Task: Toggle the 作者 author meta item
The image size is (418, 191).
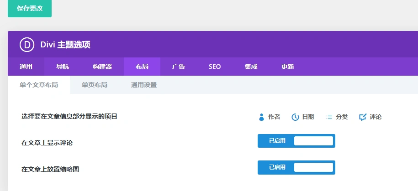Action: (269, 117)
